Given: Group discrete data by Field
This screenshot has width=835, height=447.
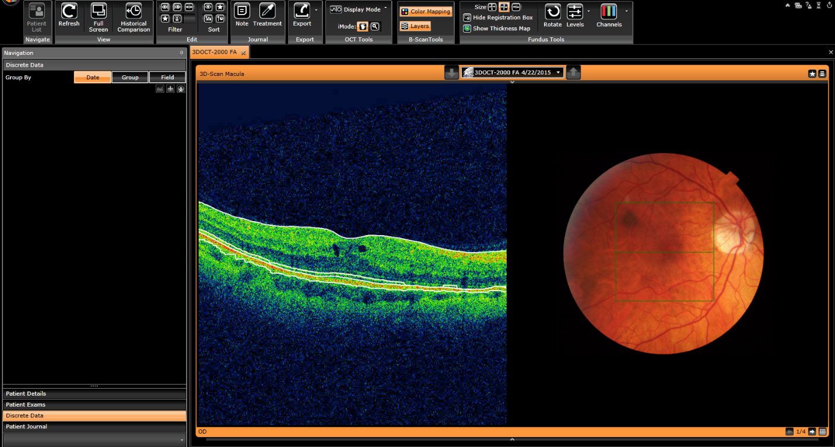Looking at the screenshot, I should 167,77.
